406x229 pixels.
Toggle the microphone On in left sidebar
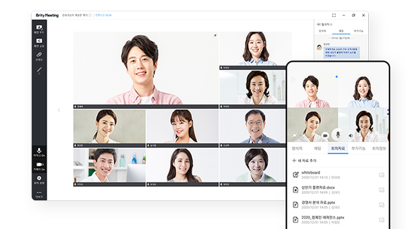tap(39, 152)
